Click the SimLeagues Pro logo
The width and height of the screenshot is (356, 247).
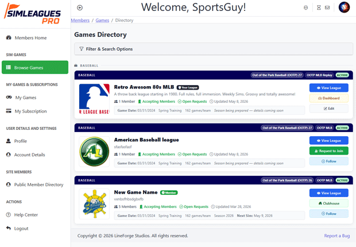[32, 14]
